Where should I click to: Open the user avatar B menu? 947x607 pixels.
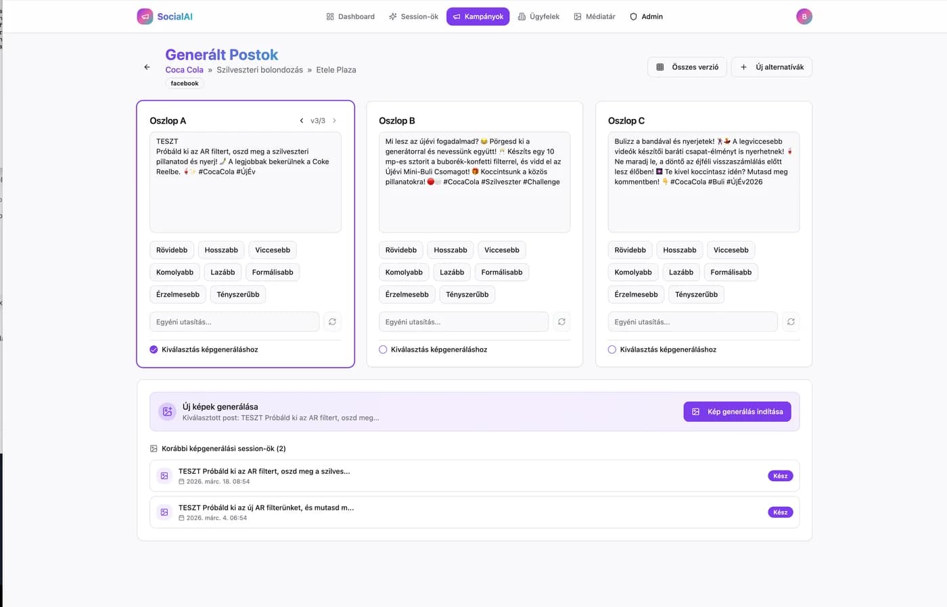(x=804, y=16)
